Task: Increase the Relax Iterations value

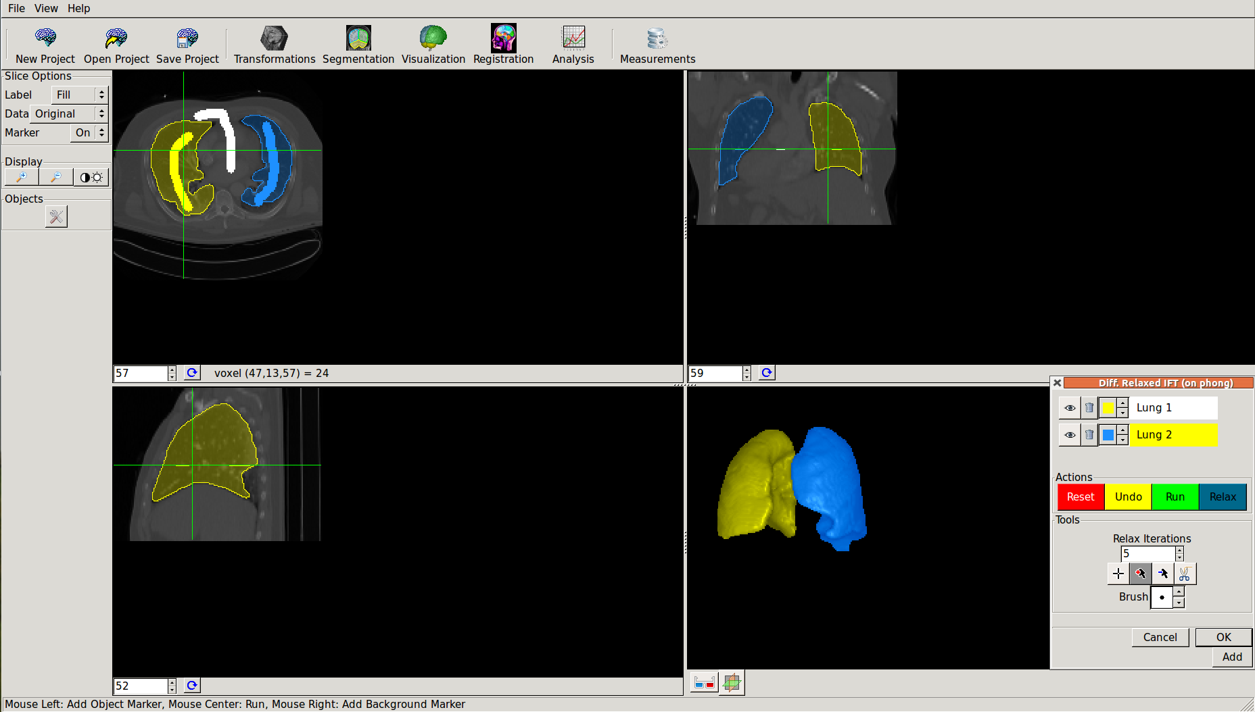Action: tap(1180, 550)
